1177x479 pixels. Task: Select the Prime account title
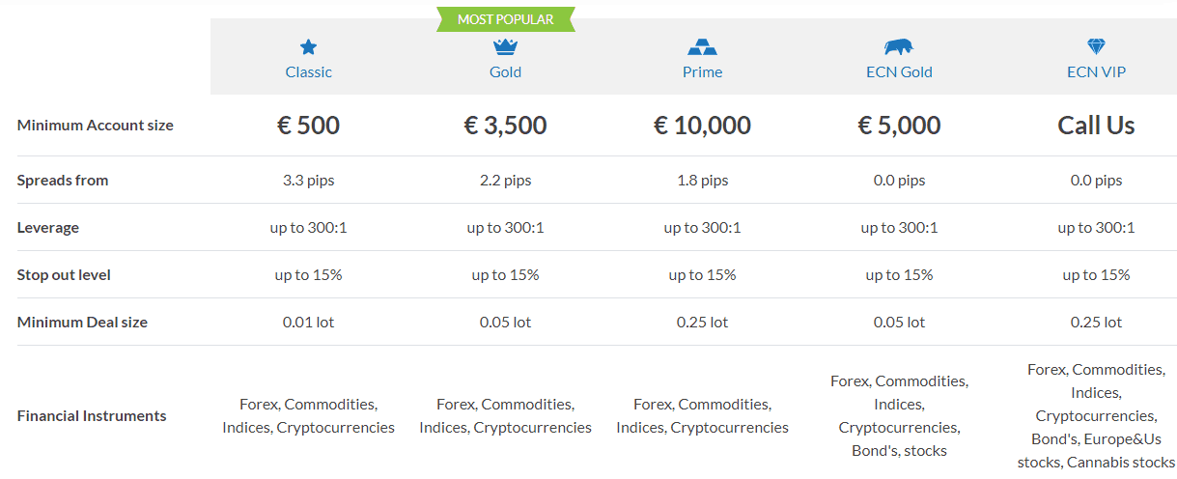point(702,71)
